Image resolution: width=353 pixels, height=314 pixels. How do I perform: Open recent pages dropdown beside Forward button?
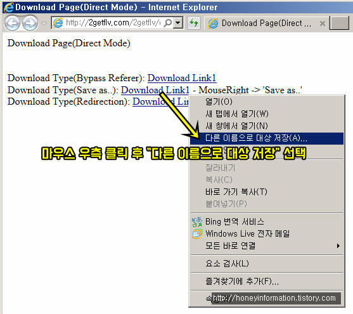44,23
